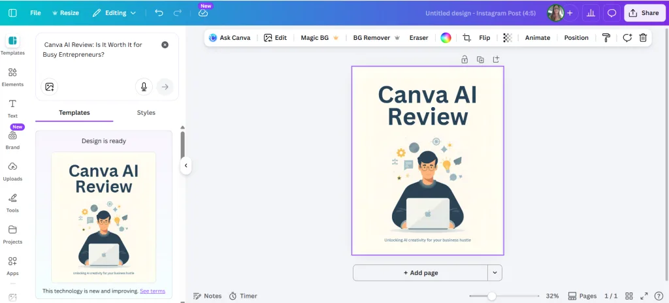This screenshot has height=303, width=669.
Task: Select the generated Canva AI Review thumbnail
Action: pos(104,217)
